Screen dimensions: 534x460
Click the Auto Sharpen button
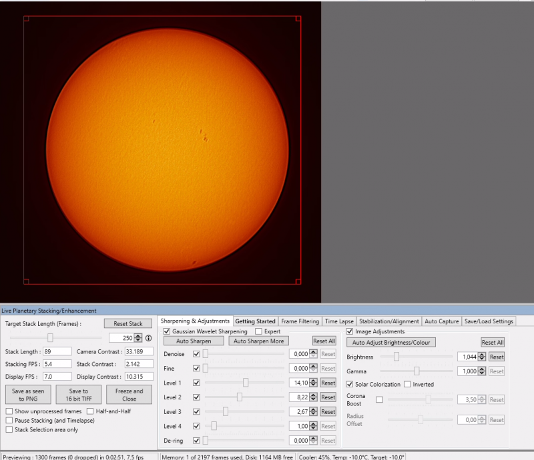(x=194, y=341)
